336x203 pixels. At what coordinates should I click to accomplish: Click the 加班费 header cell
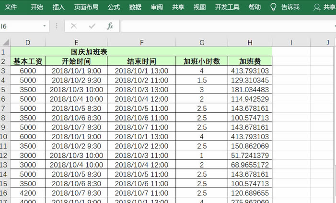tap(250, 61)
